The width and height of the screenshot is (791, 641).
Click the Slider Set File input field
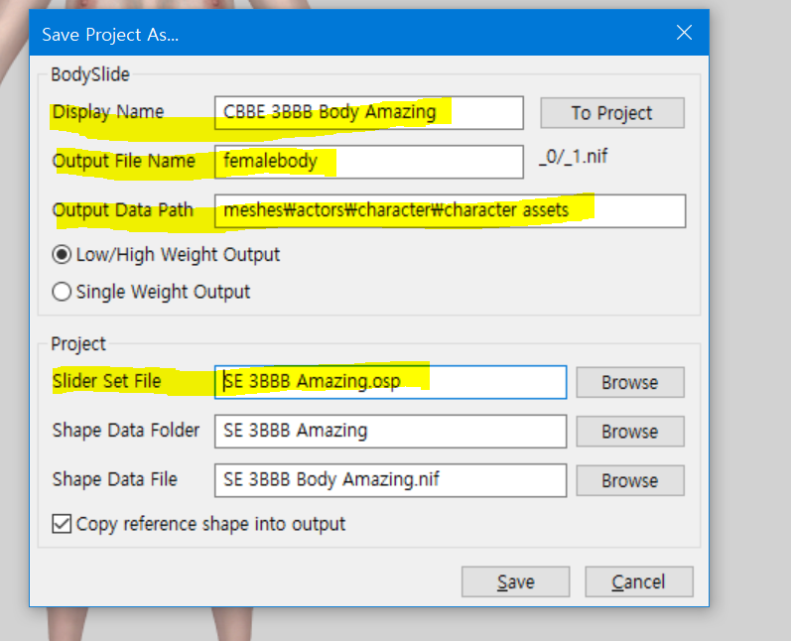(390, 382)
